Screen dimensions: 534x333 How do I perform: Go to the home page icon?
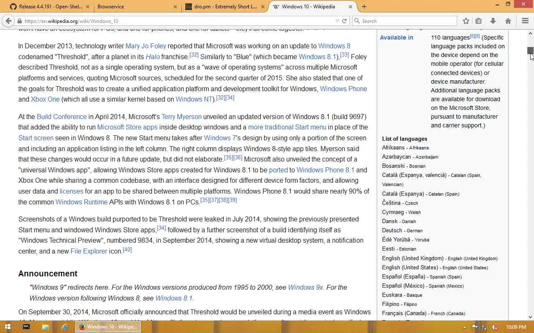(x=508, y=21)
